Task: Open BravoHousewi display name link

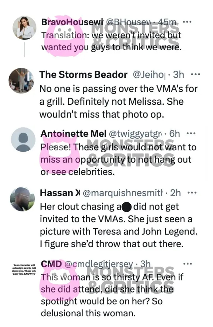Action: [72, 22]
